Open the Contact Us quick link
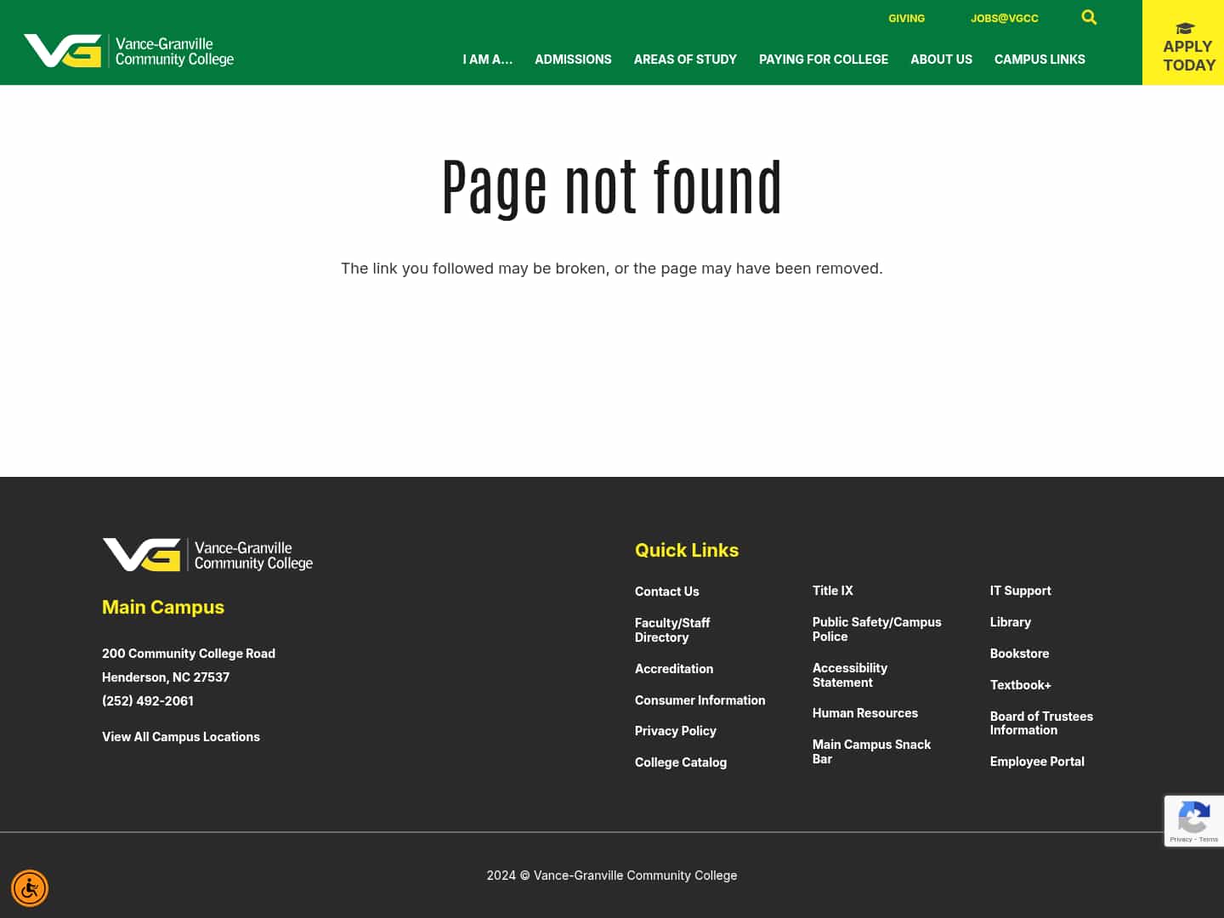The image size is (1224, 918). click(666, 591)
